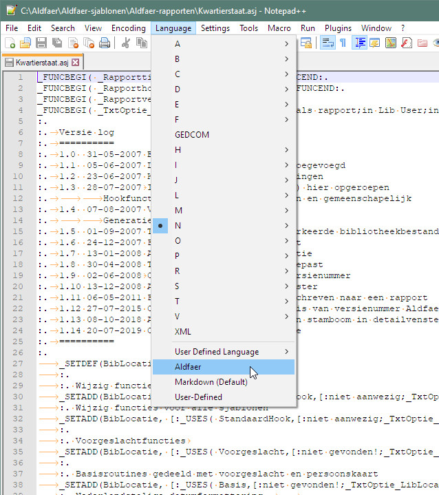Click the Notepad++ title bar app icon

click(x=12, y=10)
